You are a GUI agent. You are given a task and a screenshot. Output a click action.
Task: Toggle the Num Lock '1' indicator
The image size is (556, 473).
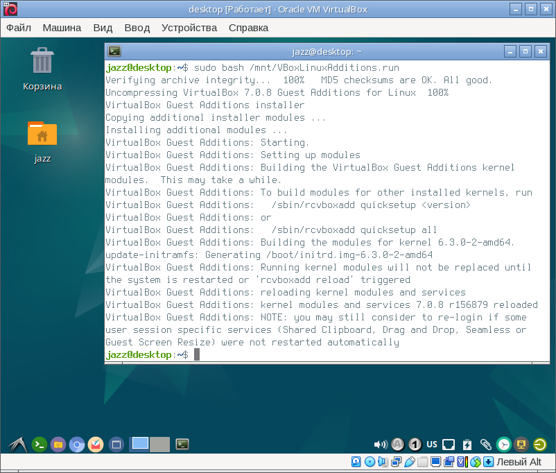415,445
